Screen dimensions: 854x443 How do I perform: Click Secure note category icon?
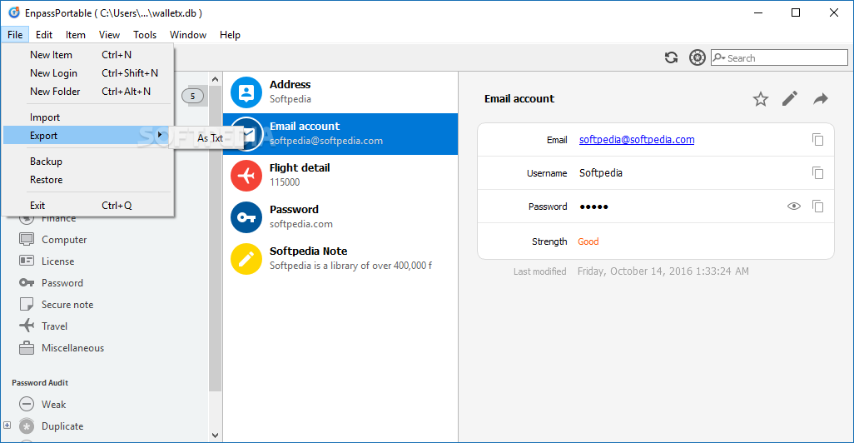pyautogui.click(x=27, y=304)
